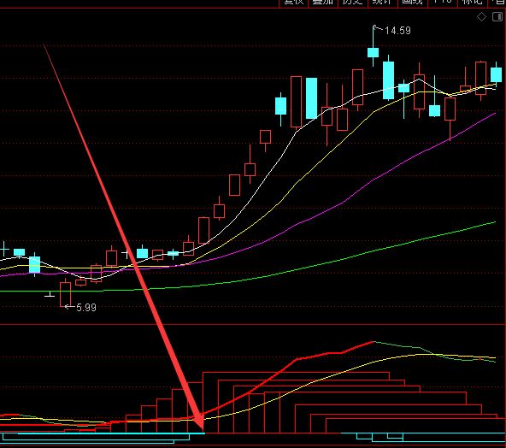
Task: Click the red arrow tip on the MACD crossover
Action: [200, 423]
